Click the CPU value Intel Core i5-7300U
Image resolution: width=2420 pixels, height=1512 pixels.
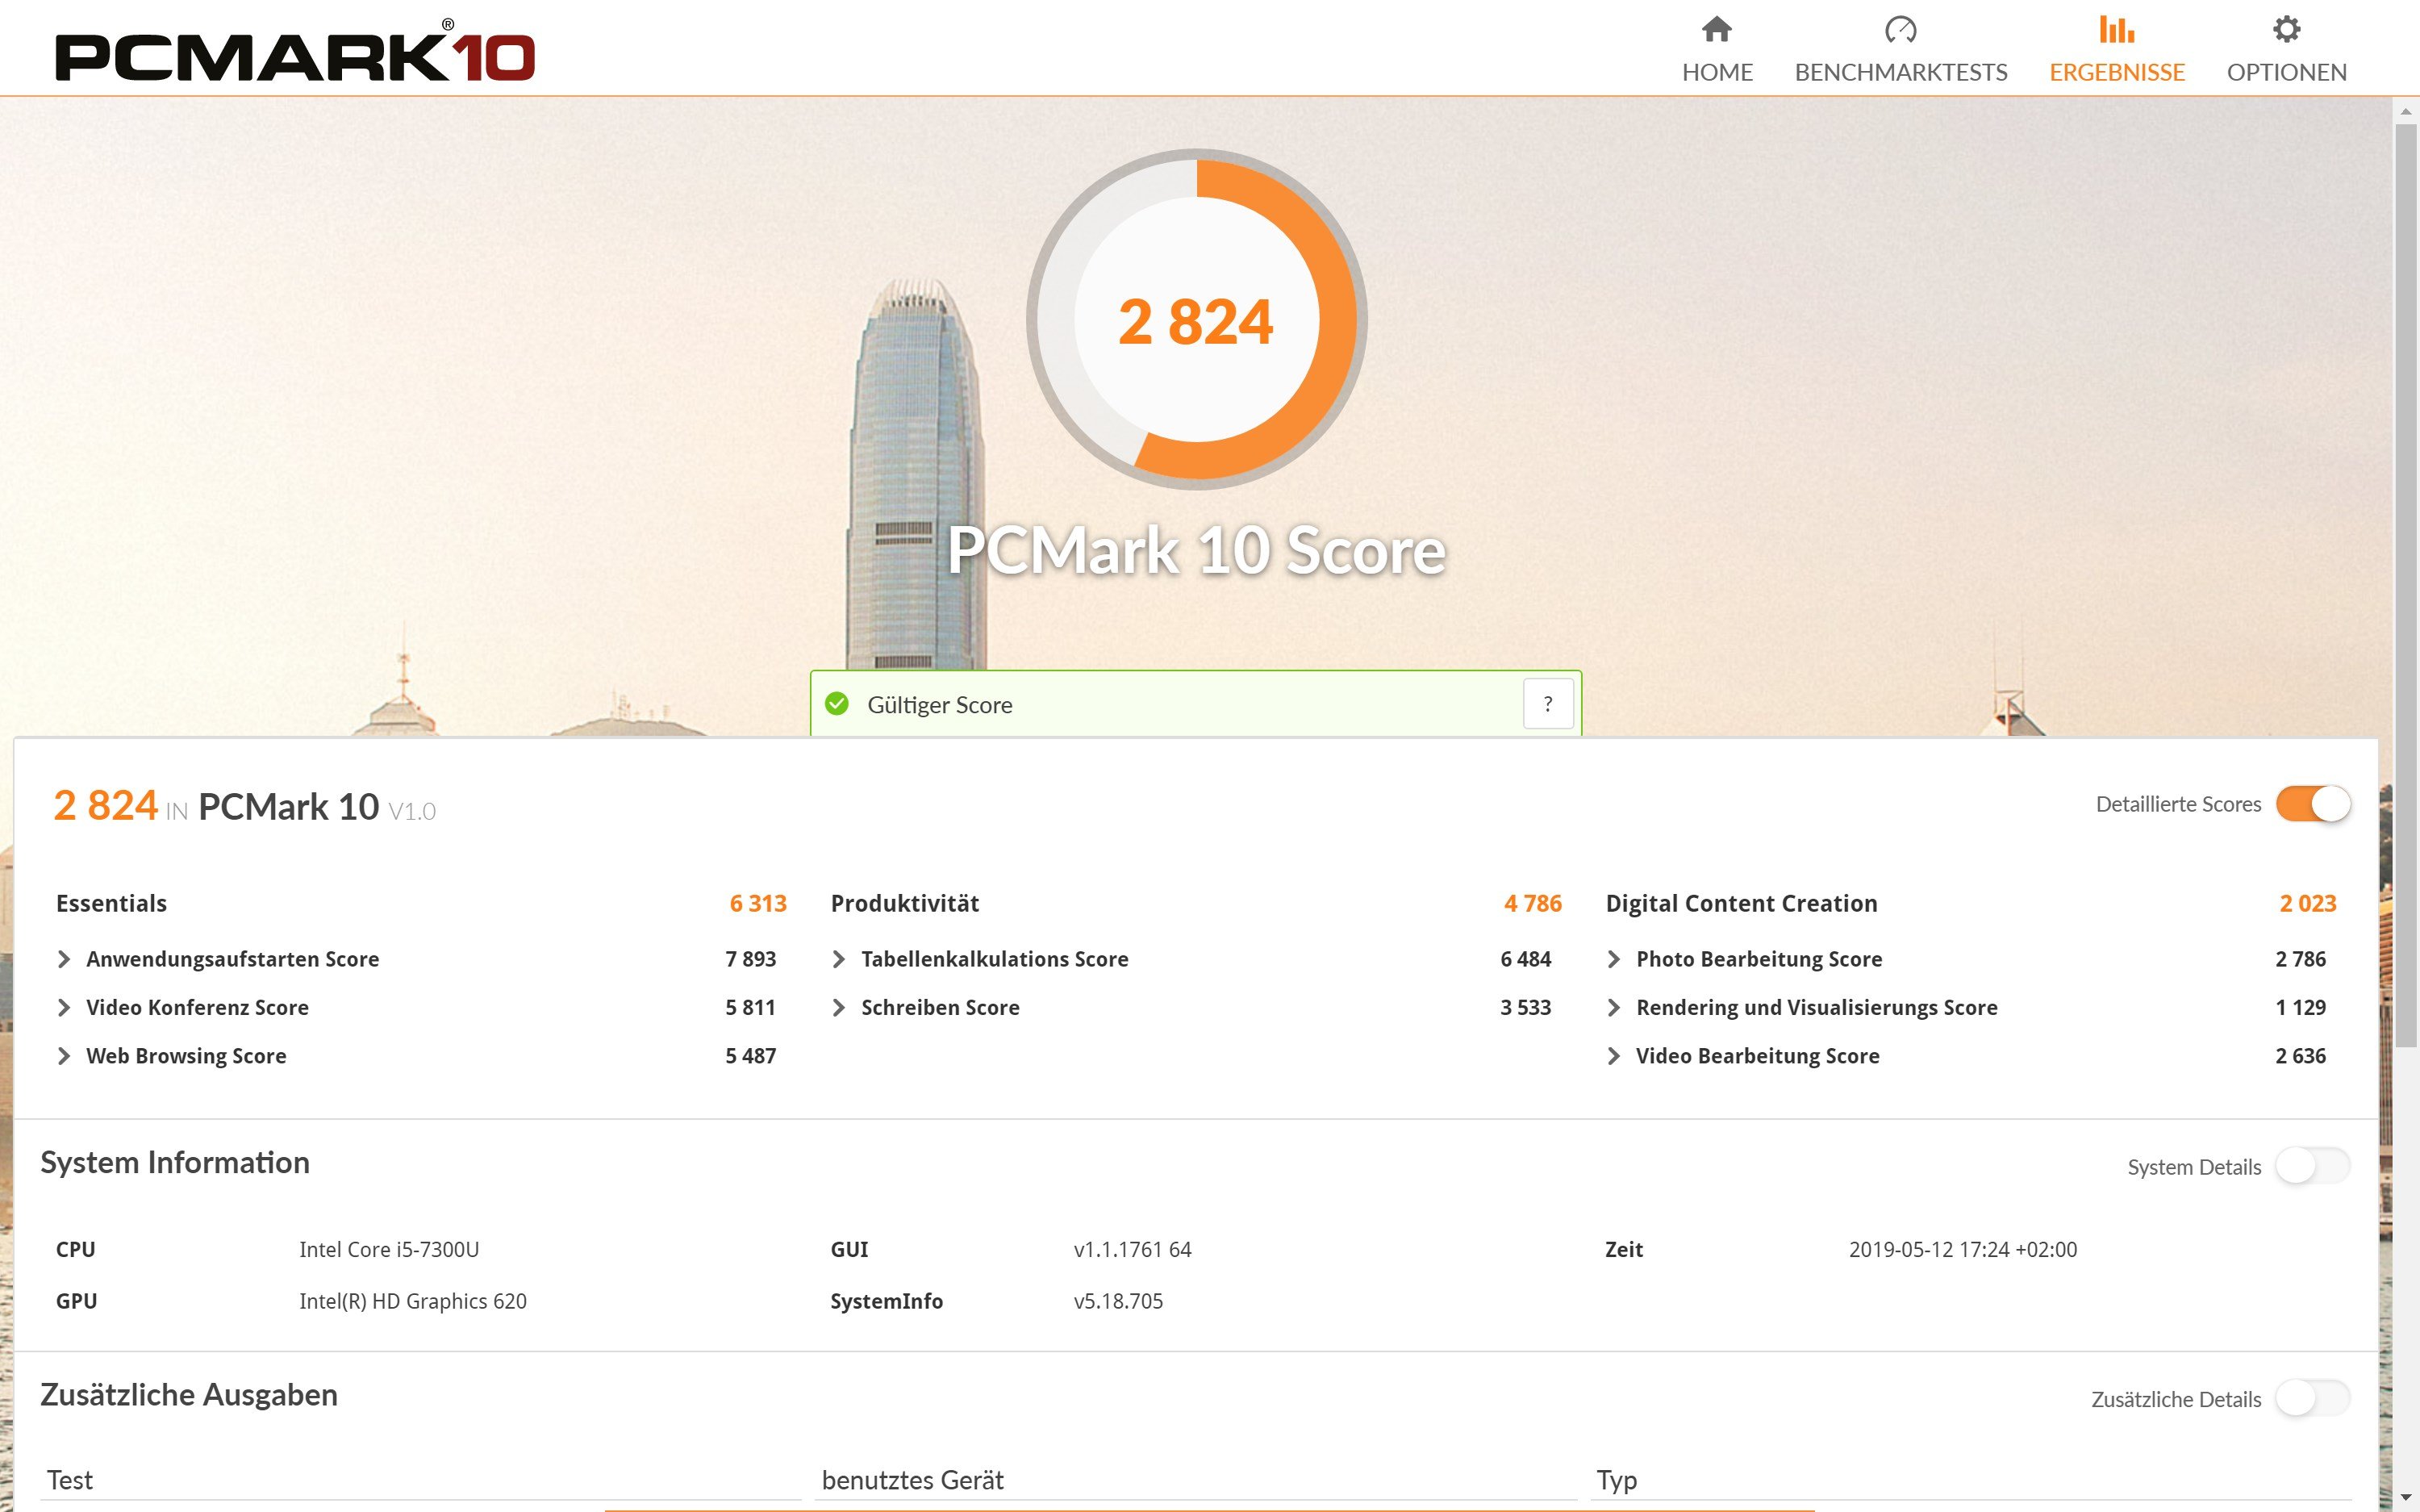coord(389,1249)
